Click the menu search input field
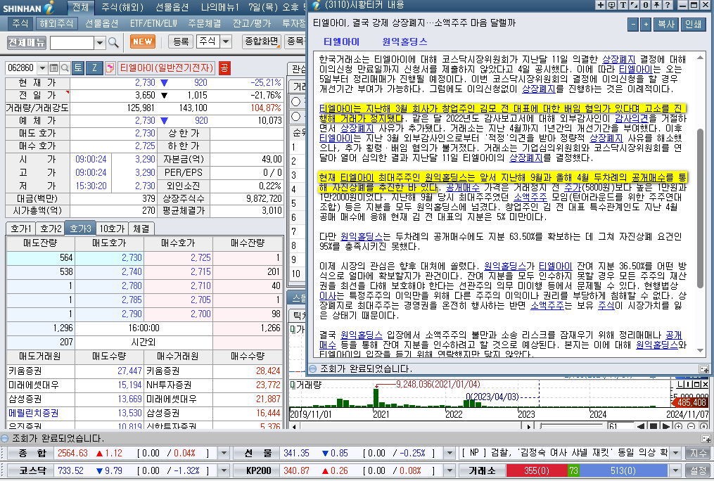Screen dimensions: 714x481 (72, 43)
